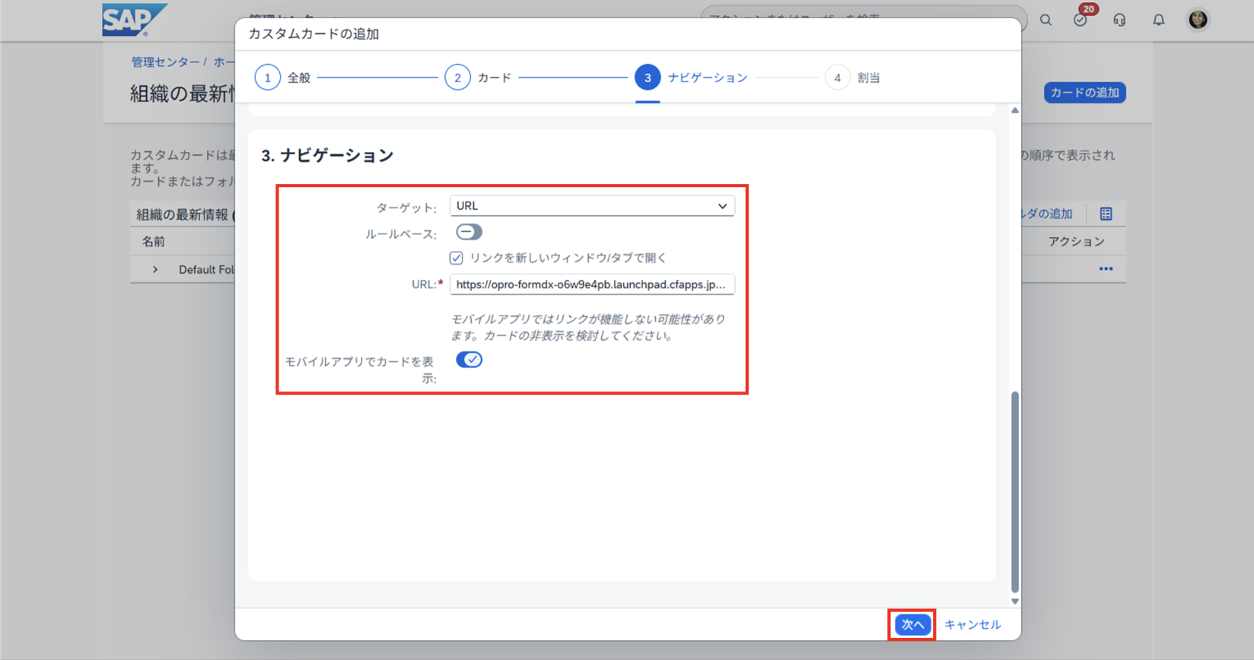Uncheck リンクを新しいウィンドウ/タブで開く checkbox
The height and width of the screenshot is (660, 1254).
coord(457,259)
